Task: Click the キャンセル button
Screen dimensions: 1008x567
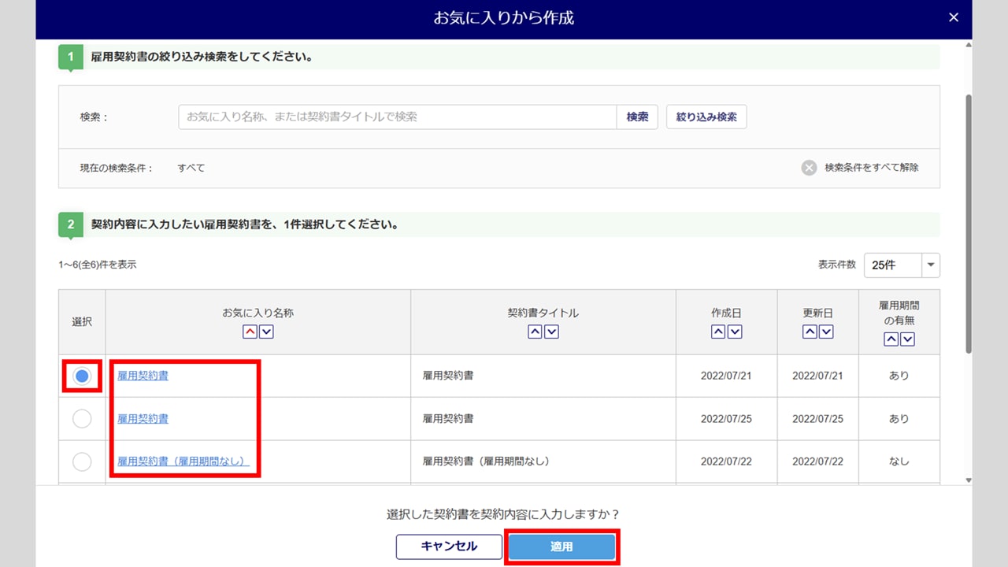Action: (449, 547)
